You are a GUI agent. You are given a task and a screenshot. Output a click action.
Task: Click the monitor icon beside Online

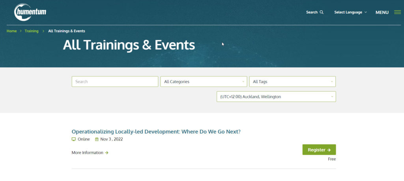[74, 139]
